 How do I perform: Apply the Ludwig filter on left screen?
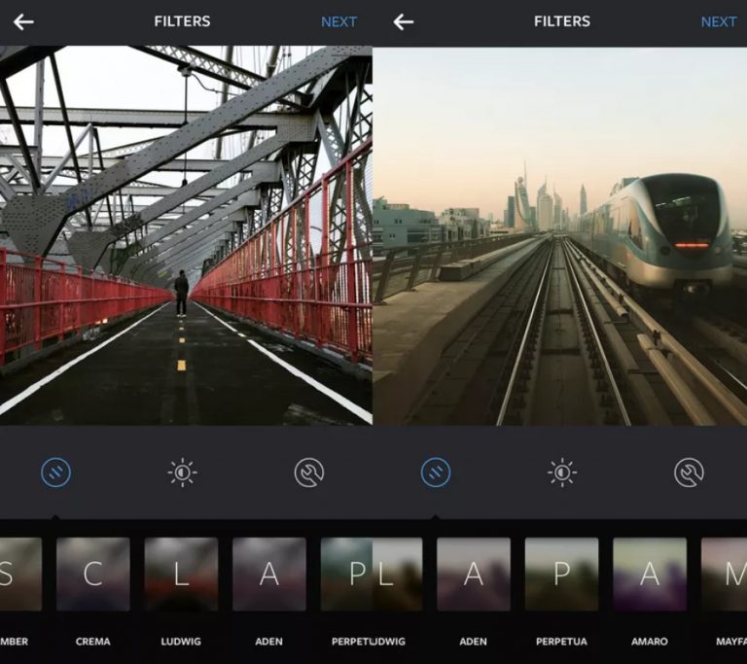click(181, 574)
